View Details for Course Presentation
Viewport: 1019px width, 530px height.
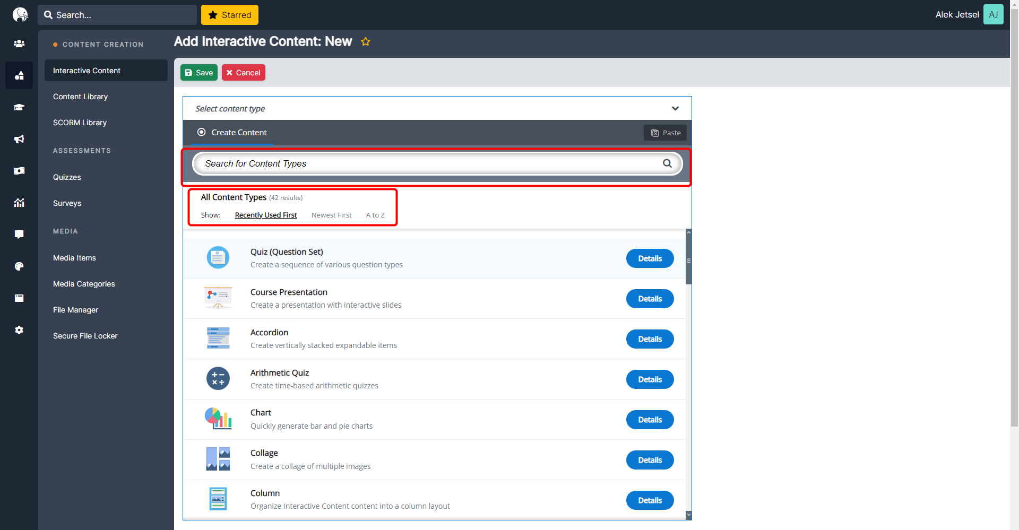tap(650, 299)
